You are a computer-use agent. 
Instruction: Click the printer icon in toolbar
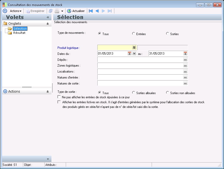pos(57,11)
